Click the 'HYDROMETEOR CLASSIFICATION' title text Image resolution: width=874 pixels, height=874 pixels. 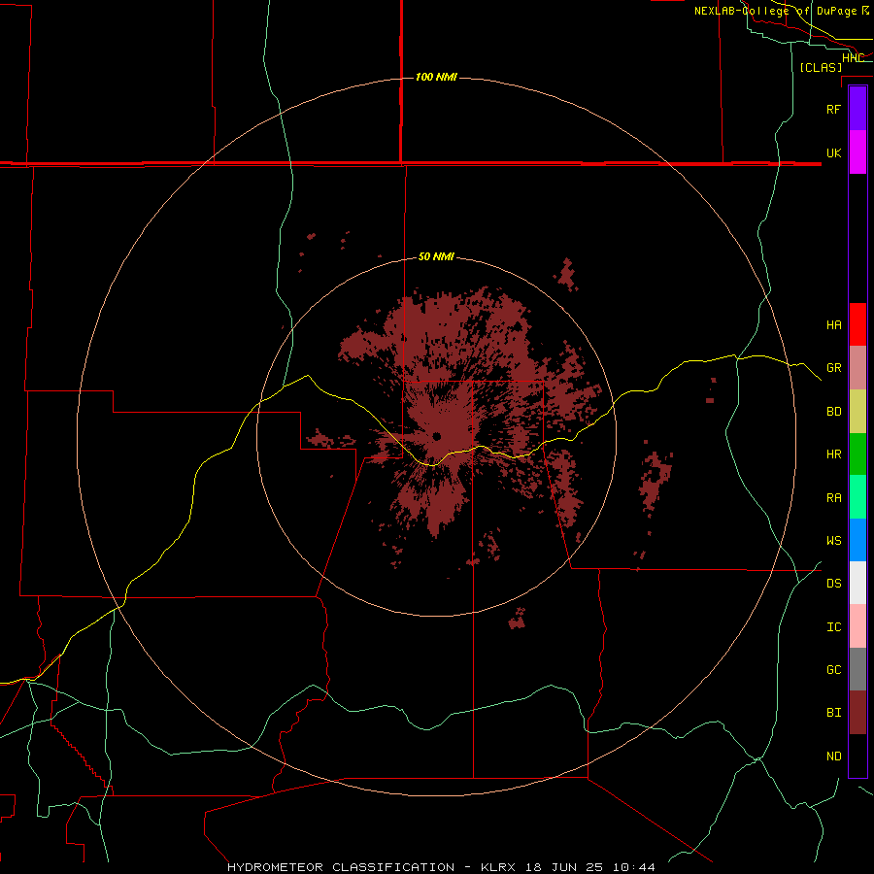[x=341, y=867]
